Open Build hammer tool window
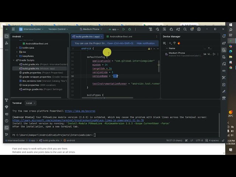The height and width of the screenshot is (177, 236). pos(7,100)
